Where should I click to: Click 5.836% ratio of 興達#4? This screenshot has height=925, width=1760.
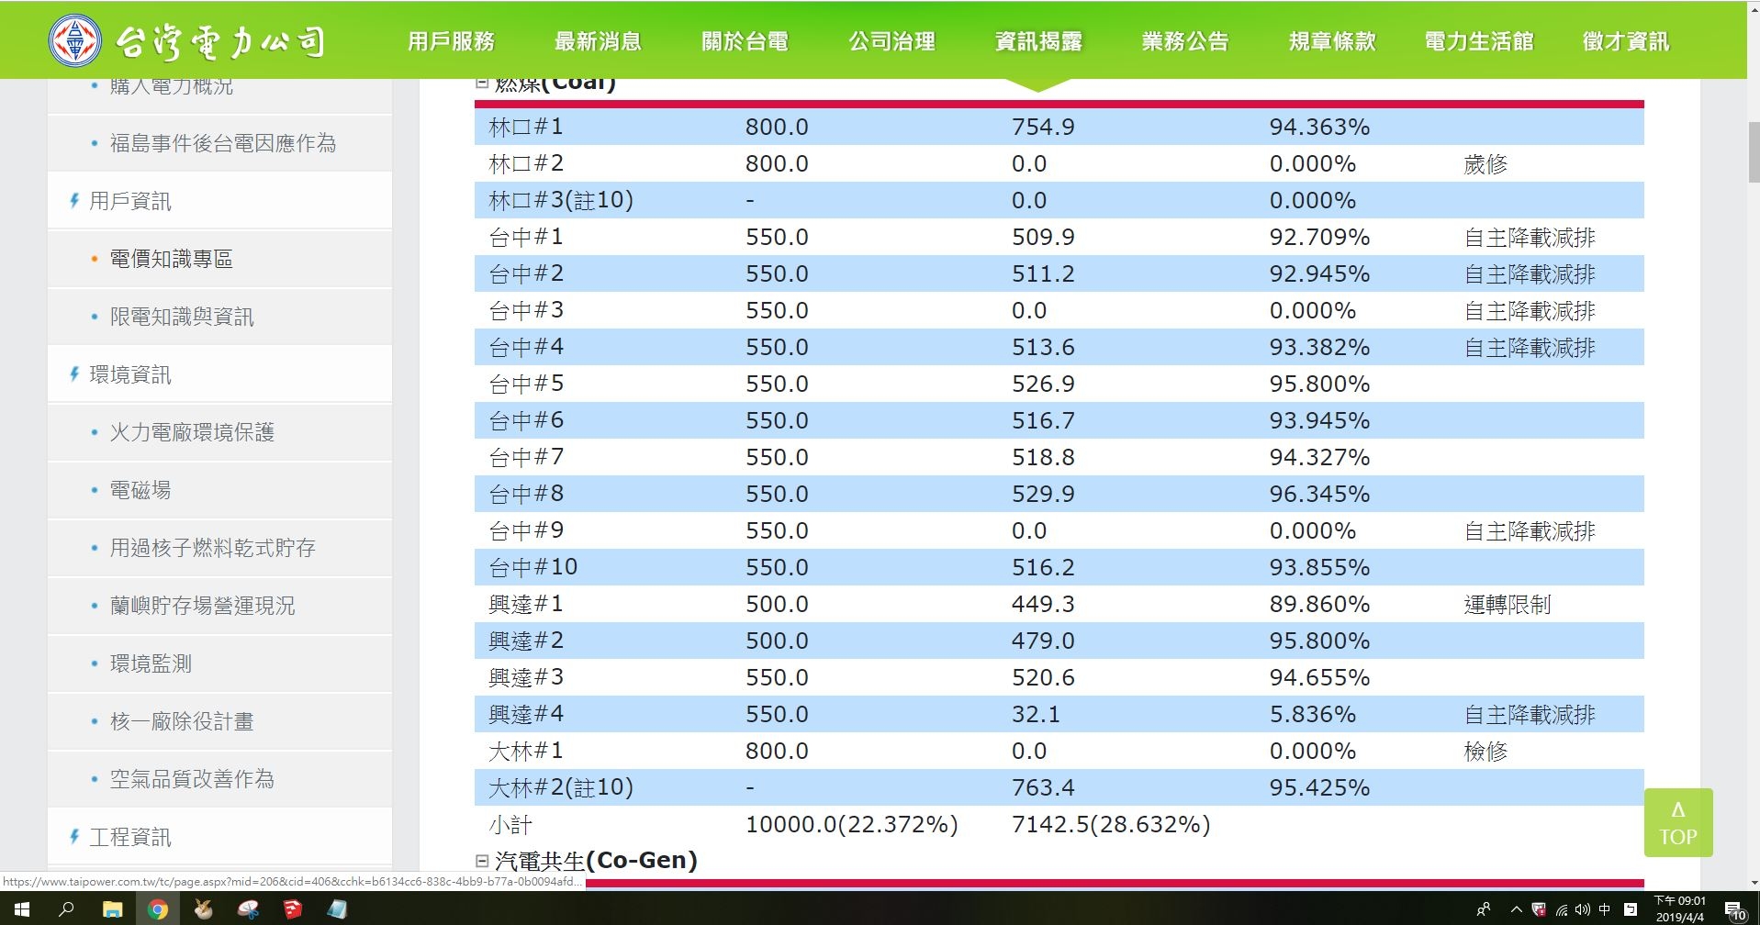point(1312,714)
